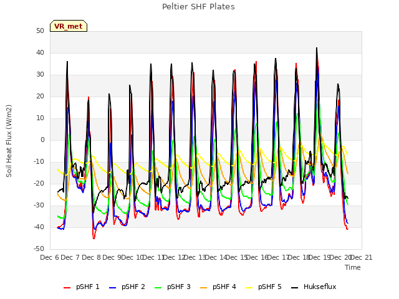This screenshot has height=299, width=399.
Task: Click the Time x-axis title
Action: click(353, 267)
